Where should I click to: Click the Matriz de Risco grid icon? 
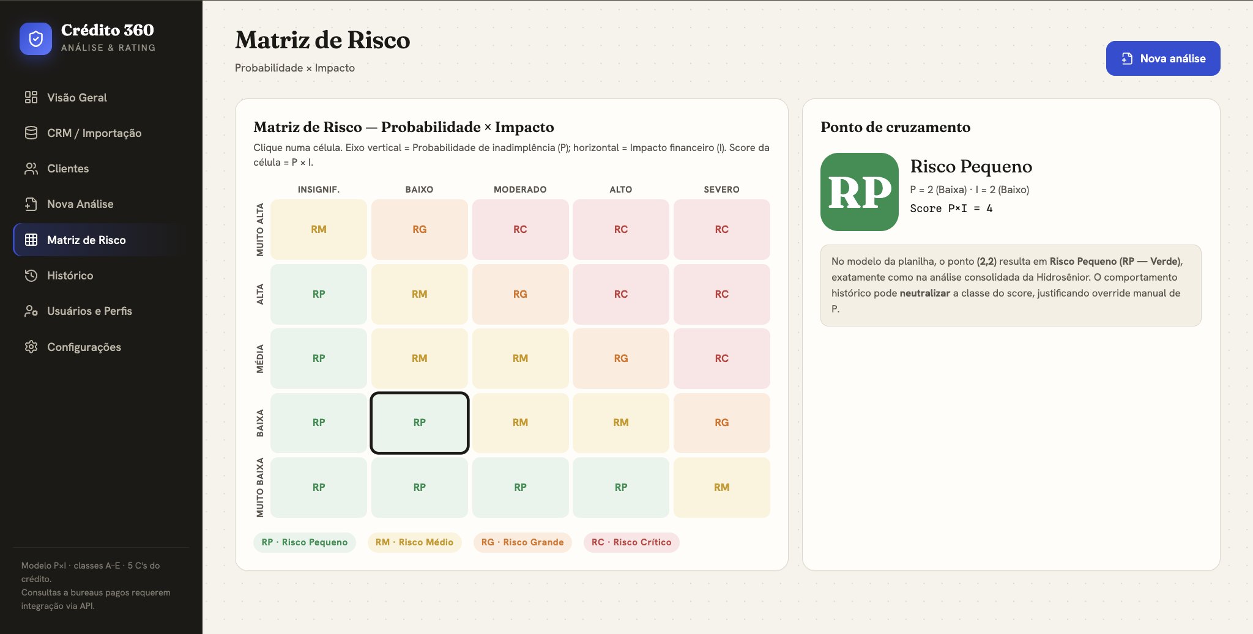point(31,240)
